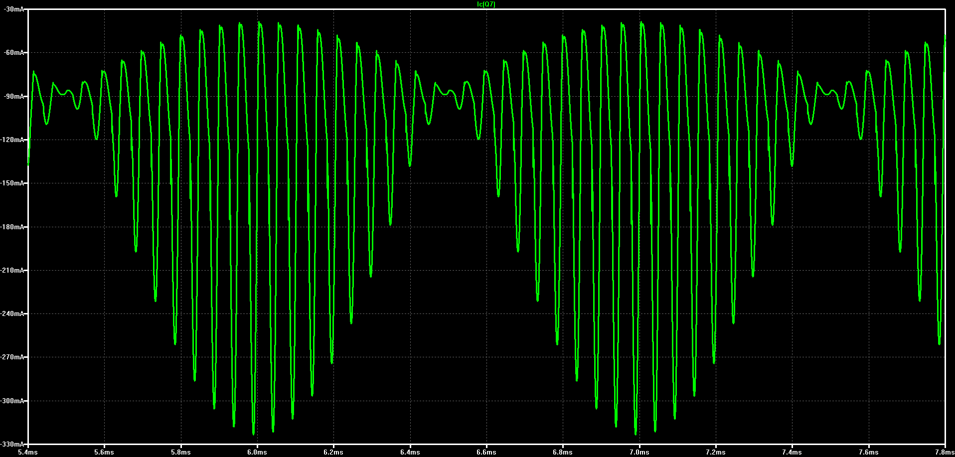The height and width of the screenshot is (457, 955).
Task: Click the Ic(Q7) trace label
Action: pos(486,4)
